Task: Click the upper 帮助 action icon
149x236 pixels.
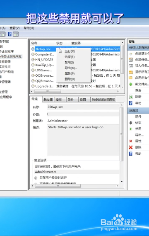Action: pos(131,103)
